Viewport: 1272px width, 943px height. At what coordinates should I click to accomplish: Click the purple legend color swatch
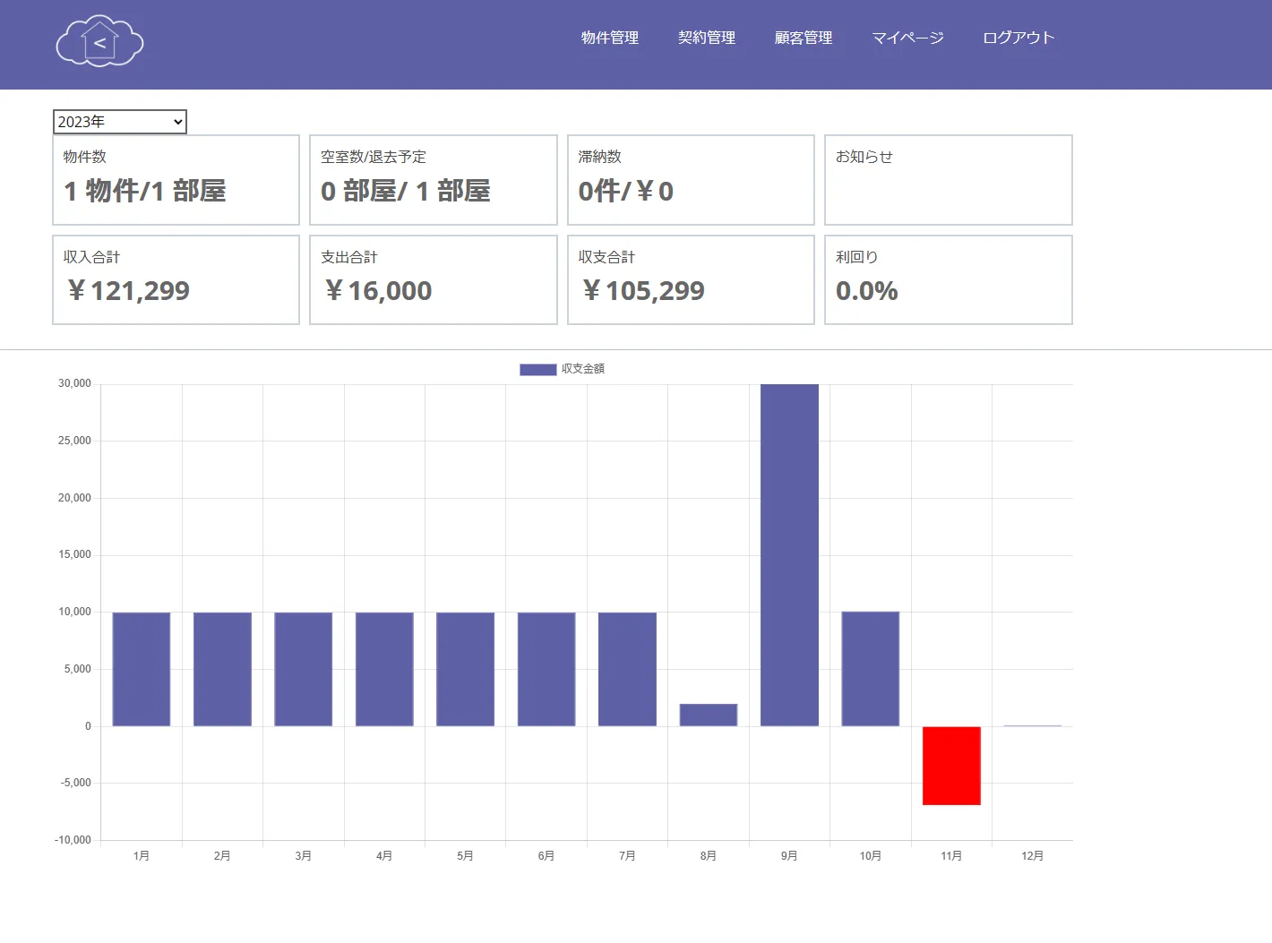tap(537, 368)
